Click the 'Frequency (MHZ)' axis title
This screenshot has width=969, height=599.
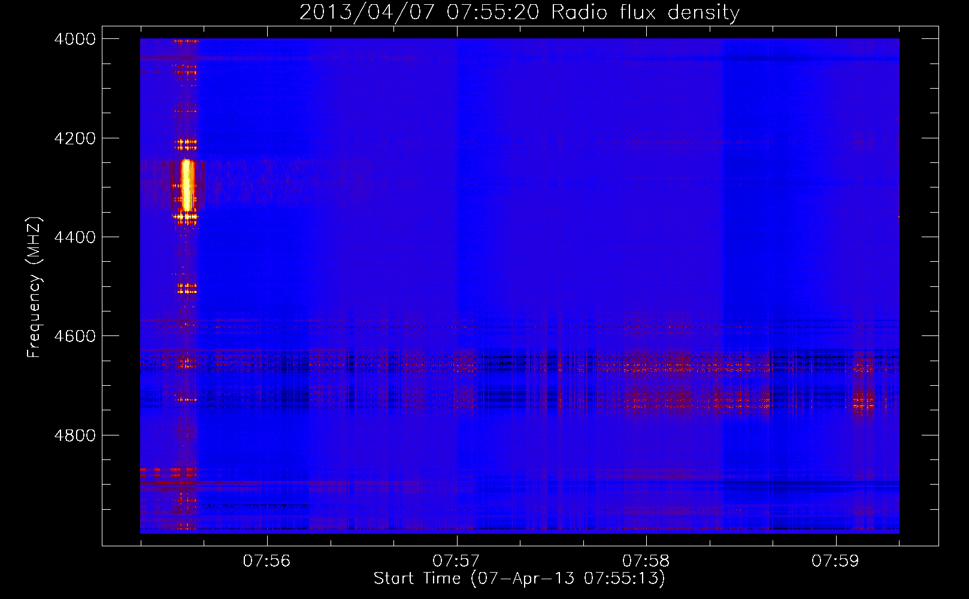[x=35, y=288]
